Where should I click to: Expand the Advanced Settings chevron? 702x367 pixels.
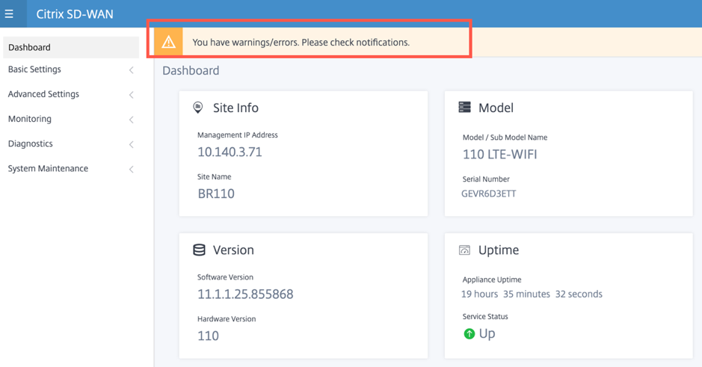131,95
